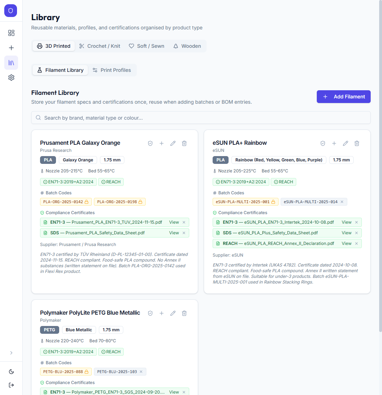
Task: Click the plus icon on Prusament Galaxy Orange card
Action: (162, 143)
